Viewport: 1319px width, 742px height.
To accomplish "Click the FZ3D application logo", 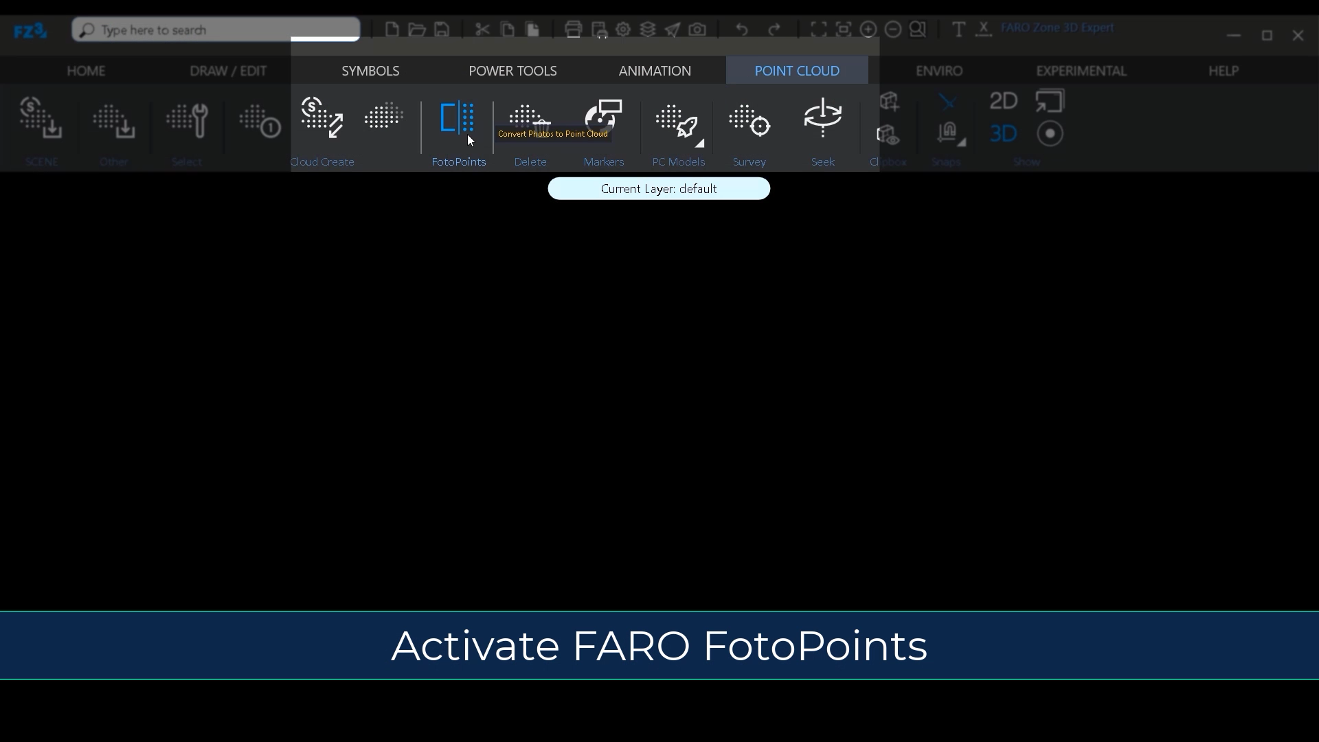I will click(x=30, y=30).
